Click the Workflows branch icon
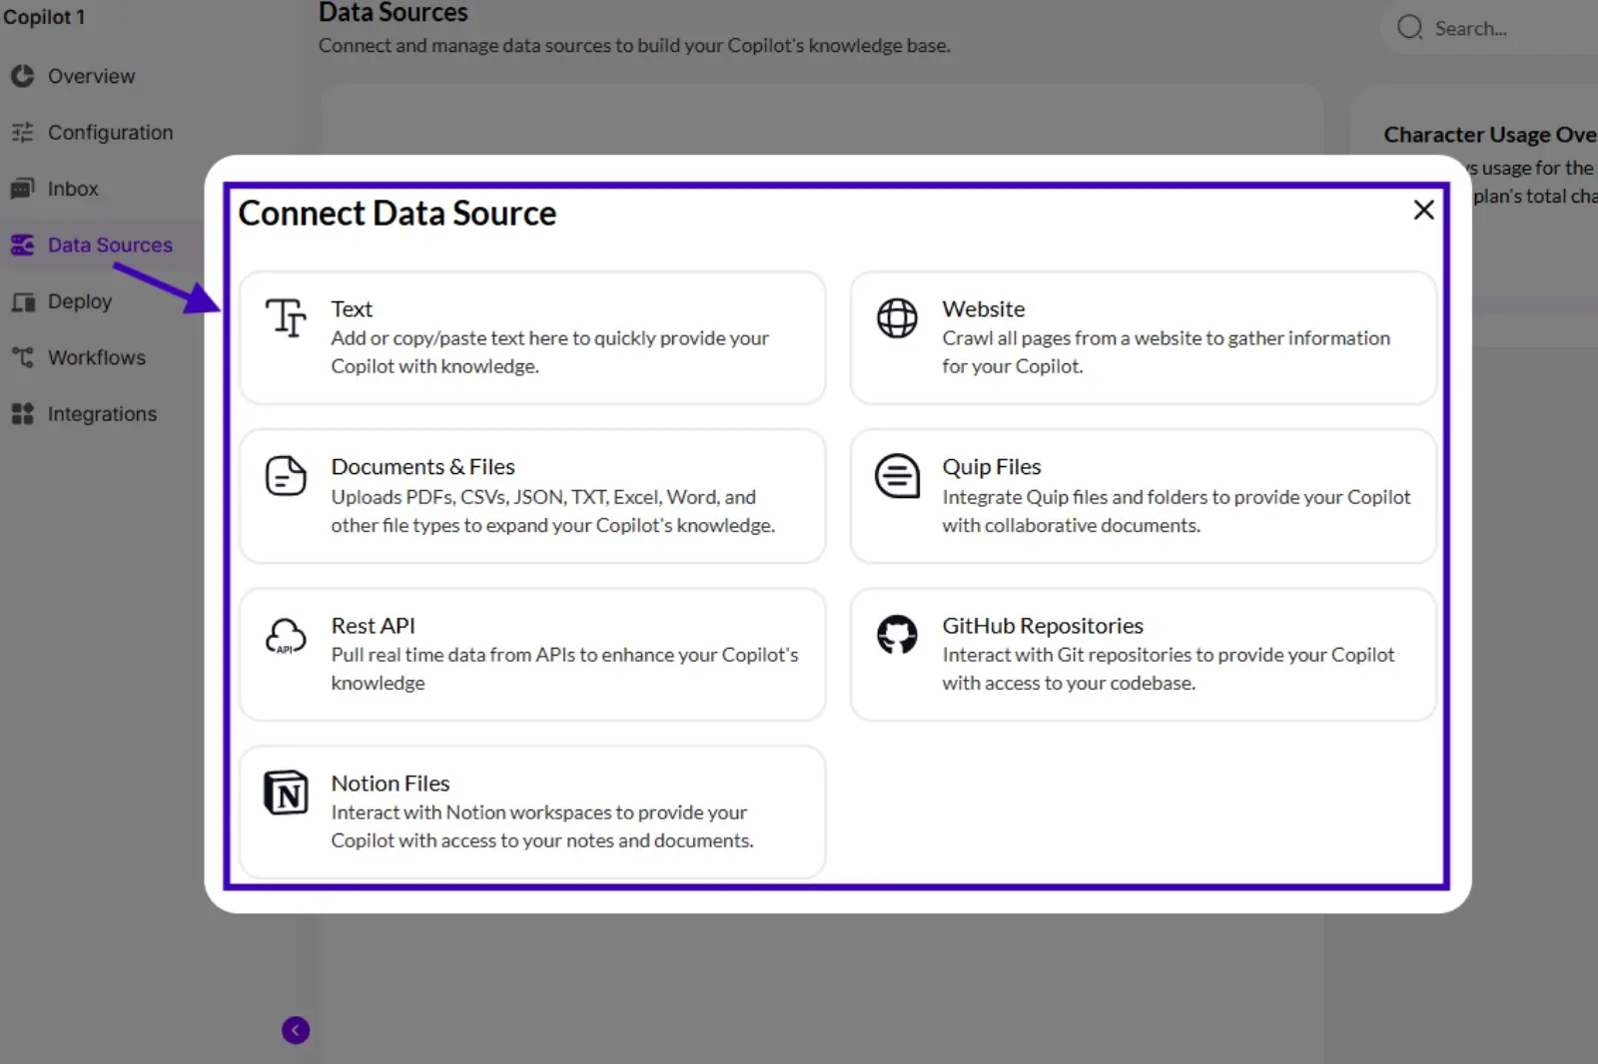1598x1064 pixels. 22,357
